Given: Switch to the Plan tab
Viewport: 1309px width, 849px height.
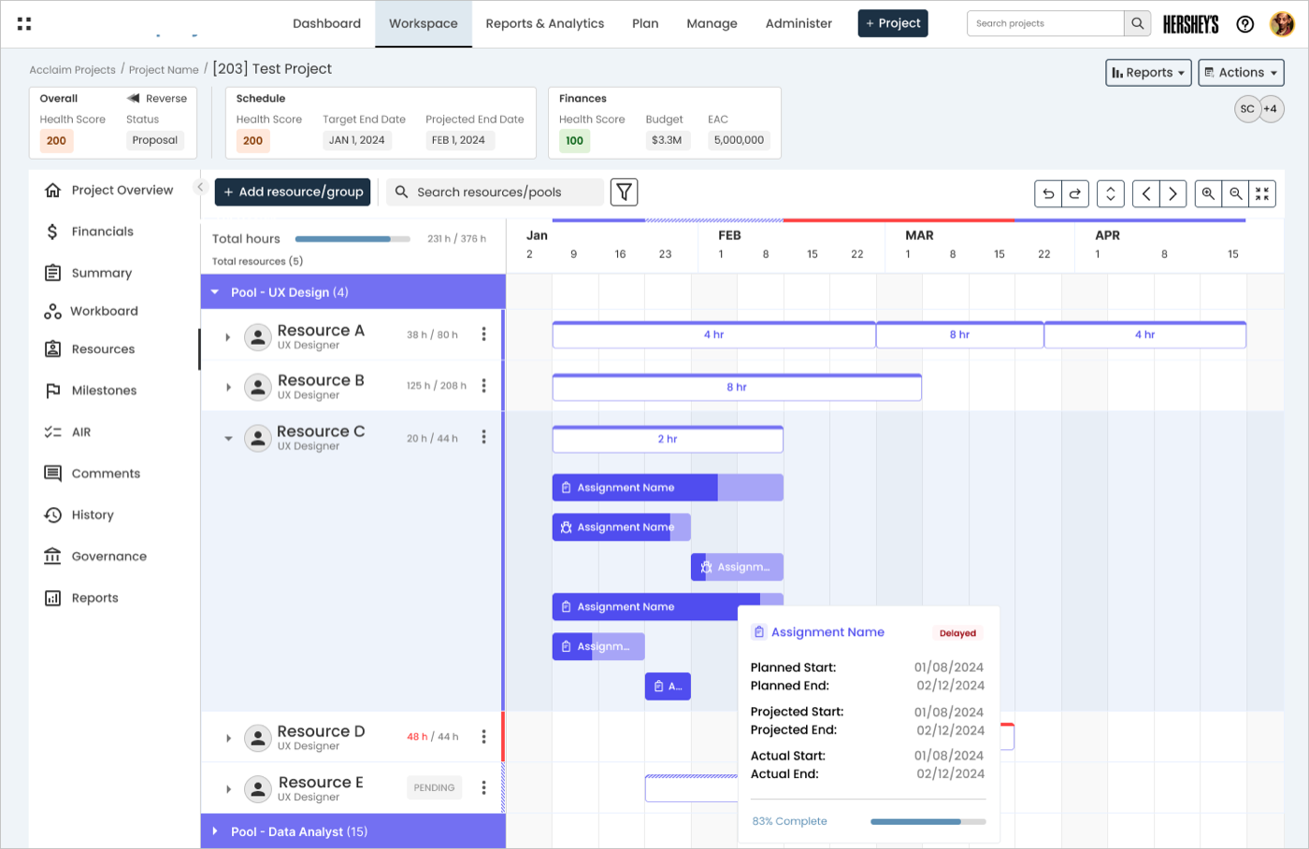Looking at the screenshot, I should coord(645,23).
